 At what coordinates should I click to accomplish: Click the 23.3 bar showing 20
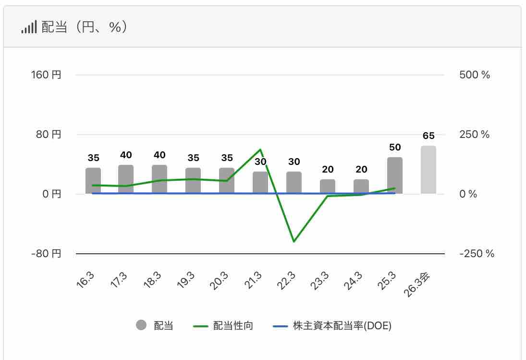point(328,186)
